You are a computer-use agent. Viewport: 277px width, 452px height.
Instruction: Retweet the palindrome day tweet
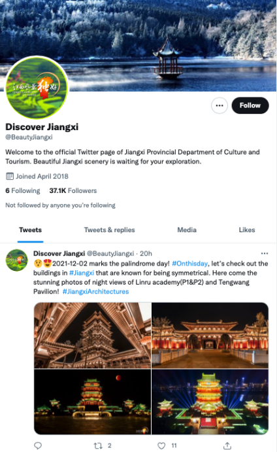[98, 445]
